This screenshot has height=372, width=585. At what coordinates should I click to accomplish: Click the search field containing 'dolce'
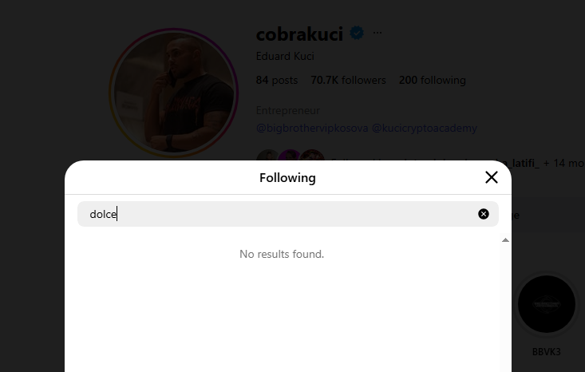click(279, 214)
